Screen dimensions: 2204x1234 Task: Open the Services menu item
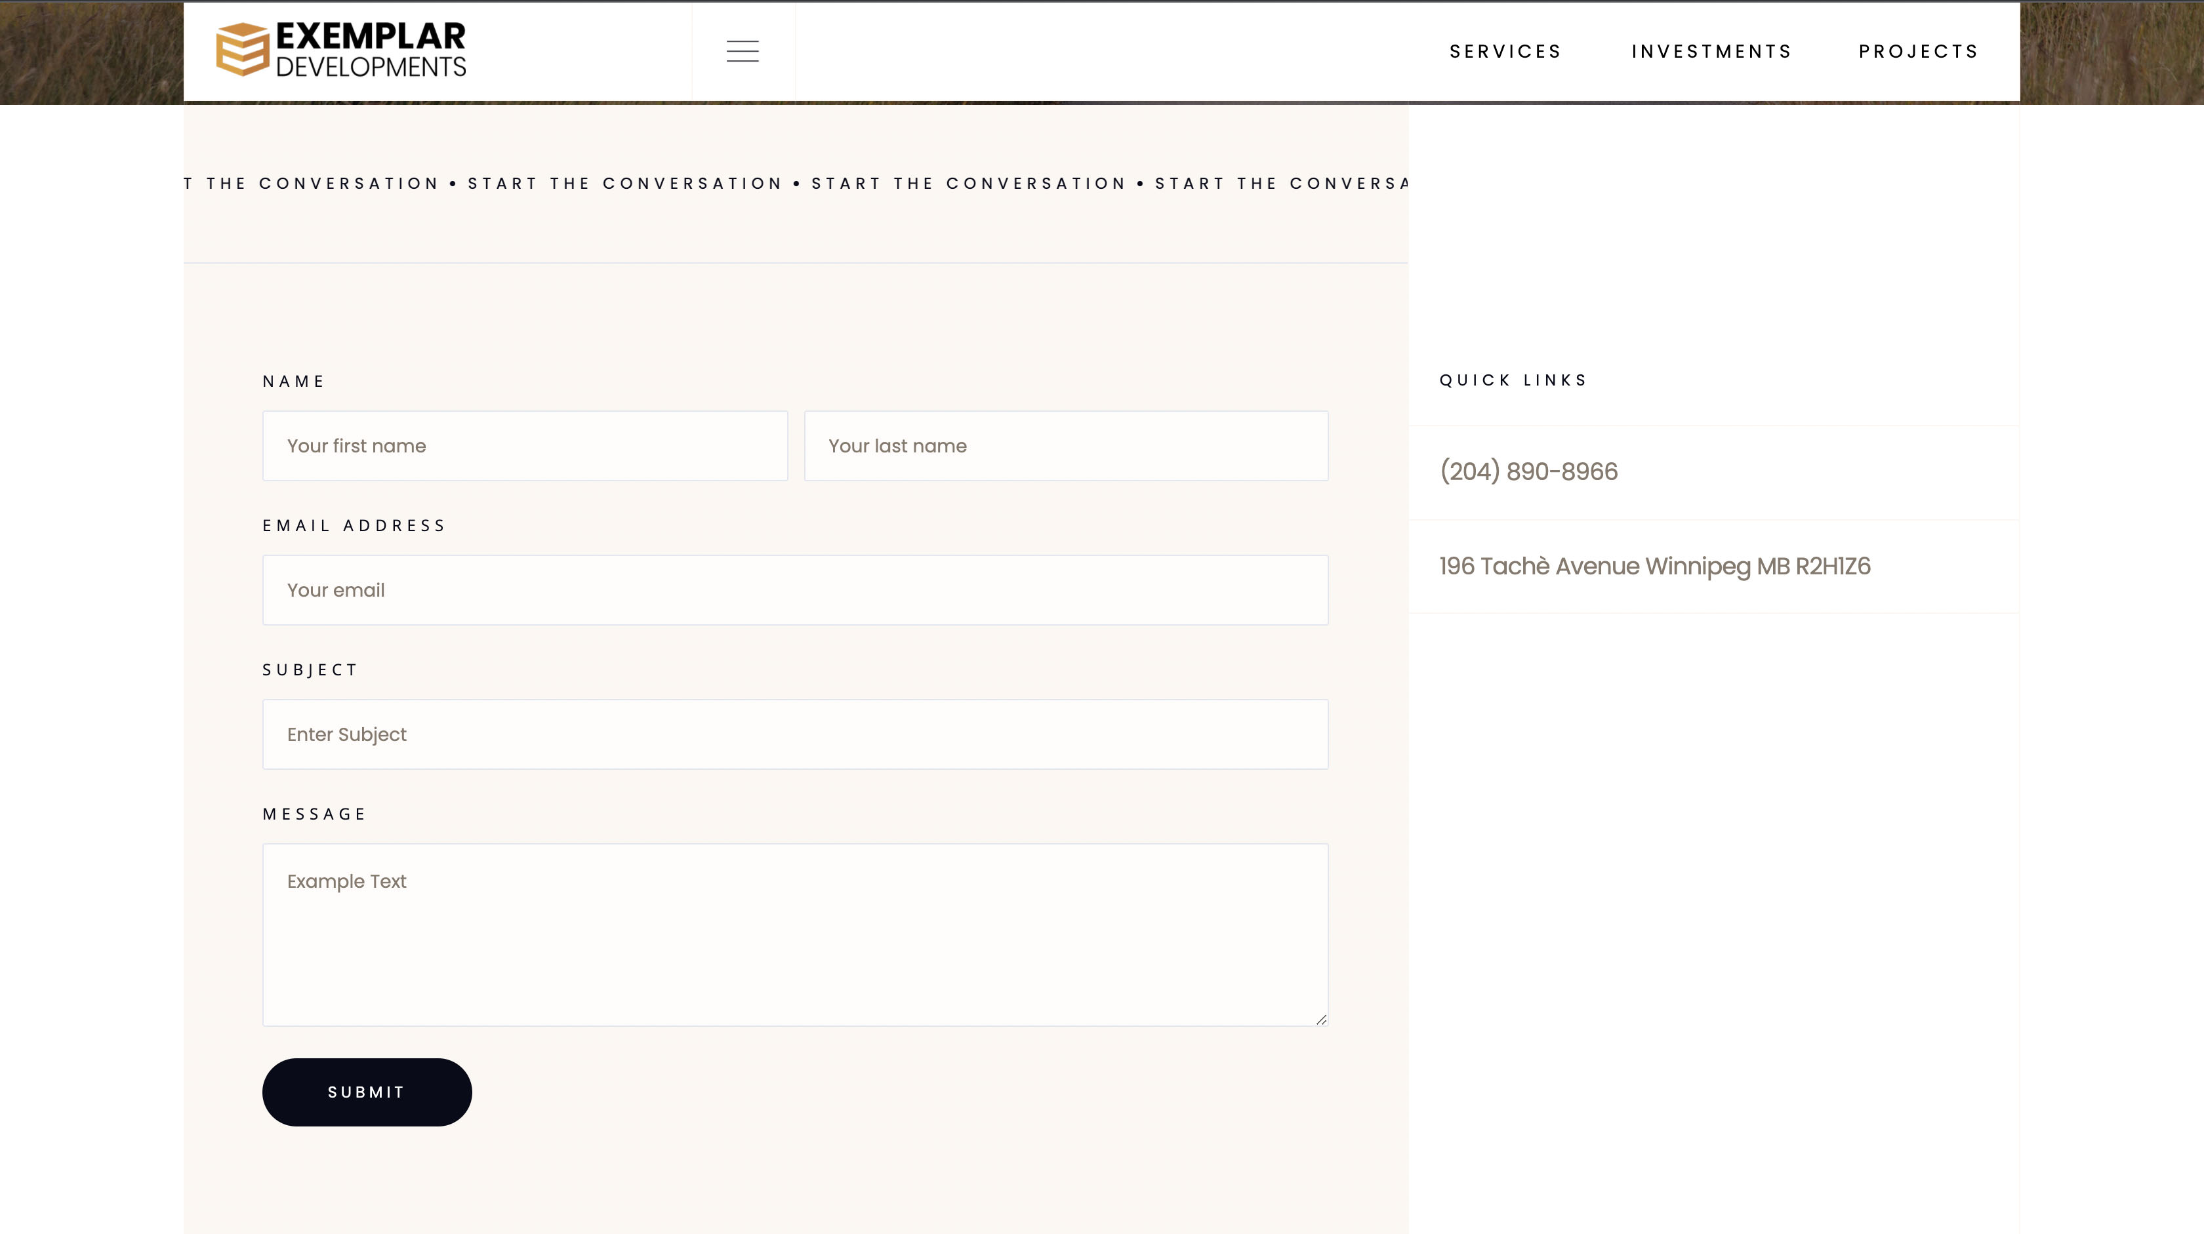(x=1505, y=51)
